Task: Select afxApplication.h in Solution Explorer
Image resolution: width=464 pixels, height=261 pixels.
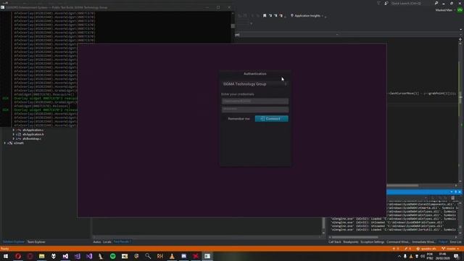Action: [x=33, y=134]
